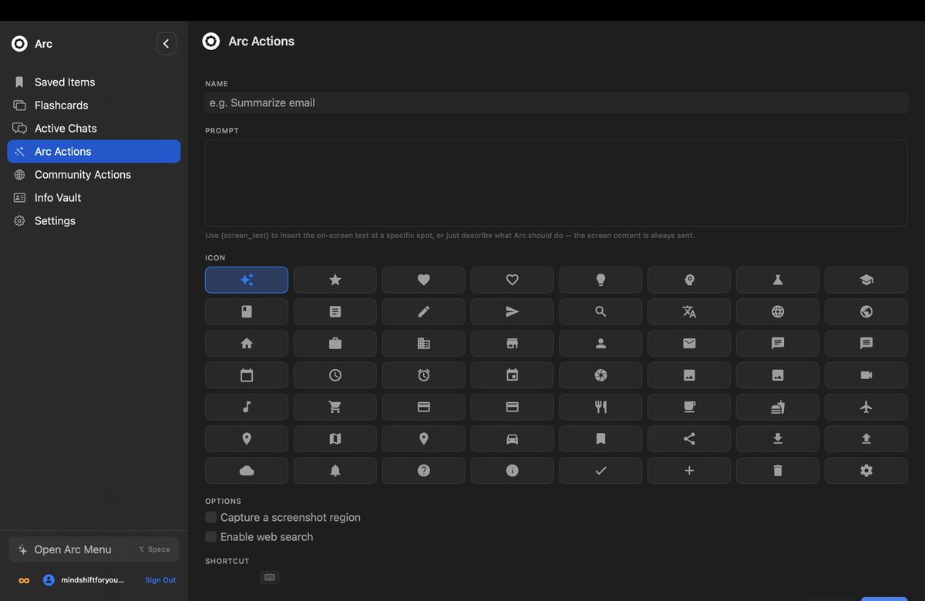Choose the folded map icon
Viewport: 925px width, 601px height.
click(x=335, y=438)
